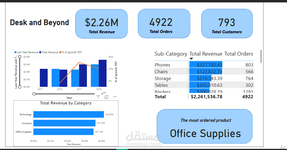Click the 2016 Last Year Revenue bar
The height and width of the screenshot is (150, 287).
tap(56, 78)
